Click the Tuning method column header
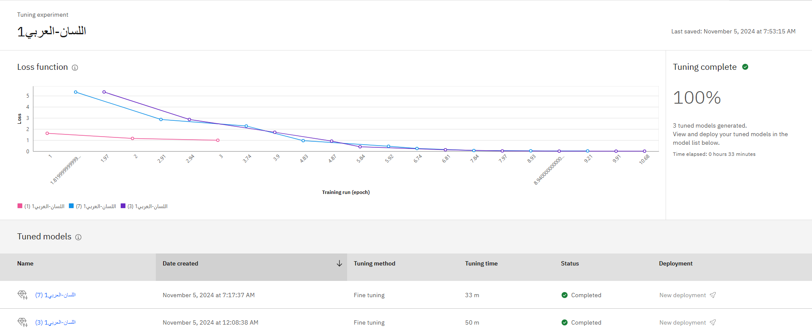This screenshot has height=334, width=812. 375,263
